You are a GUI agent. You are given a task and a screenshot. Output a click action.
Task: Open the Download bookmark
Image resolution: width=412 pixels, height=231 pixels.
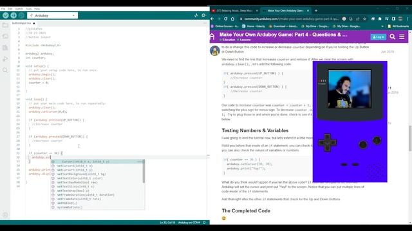(x=283, y=26)
